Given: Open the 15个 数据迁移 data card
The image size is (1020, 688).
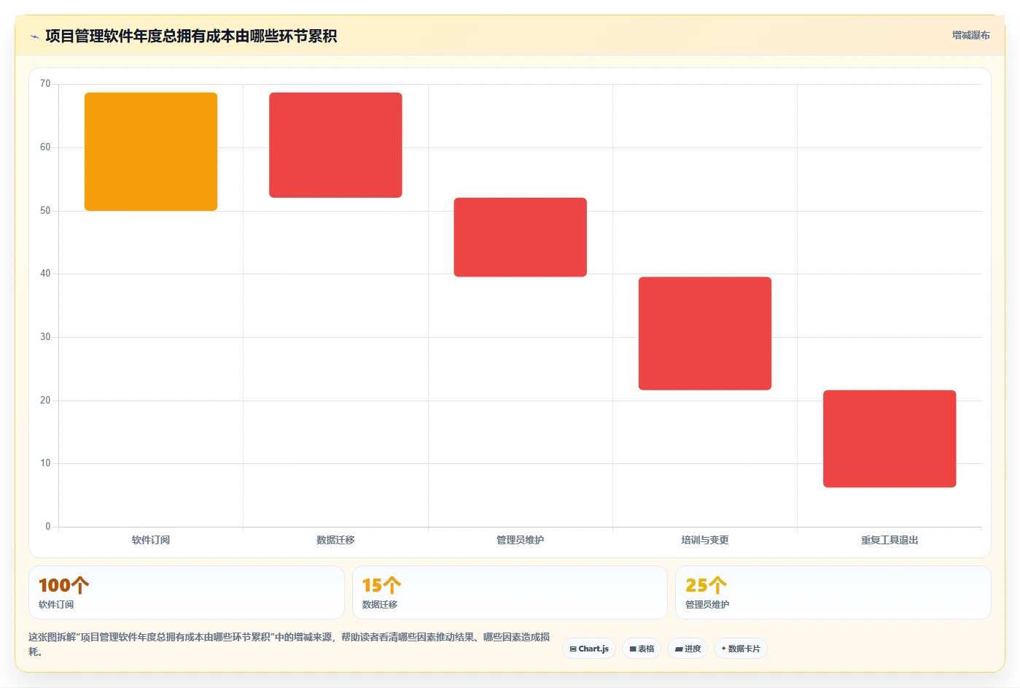Looking at the screenshot, I should (510, 592).
